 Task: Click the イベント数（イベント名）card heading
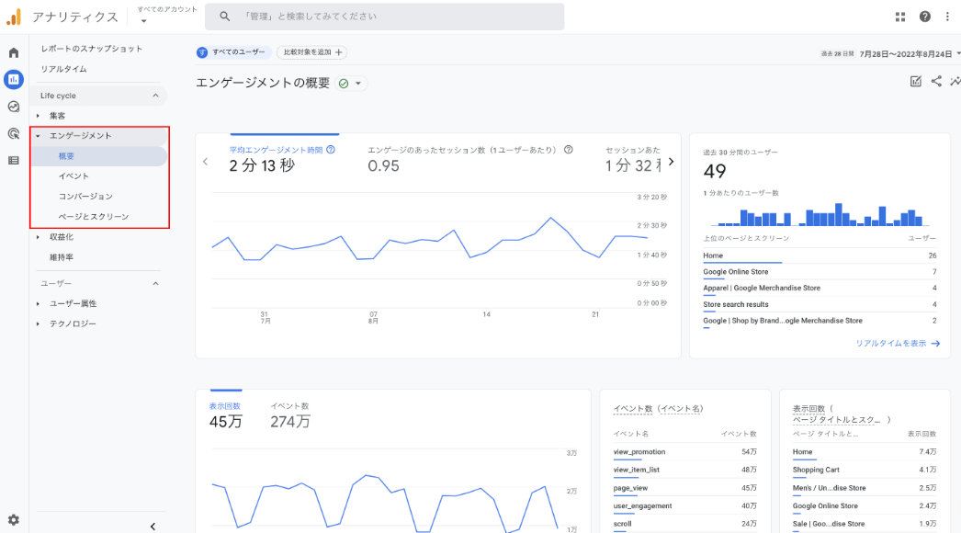pyautogui.click(x=658, y=409)
